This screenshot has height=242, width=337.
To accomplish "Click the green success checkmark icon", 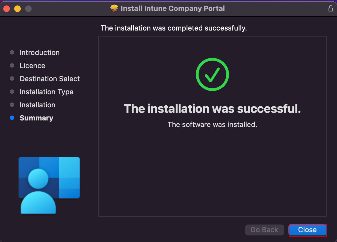I will 212,74.
